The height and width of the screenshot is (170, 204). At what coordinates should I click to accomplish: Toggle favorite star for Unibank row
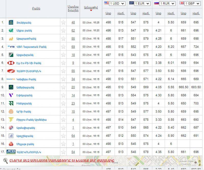pyautogui.click(x=63, y=22)
